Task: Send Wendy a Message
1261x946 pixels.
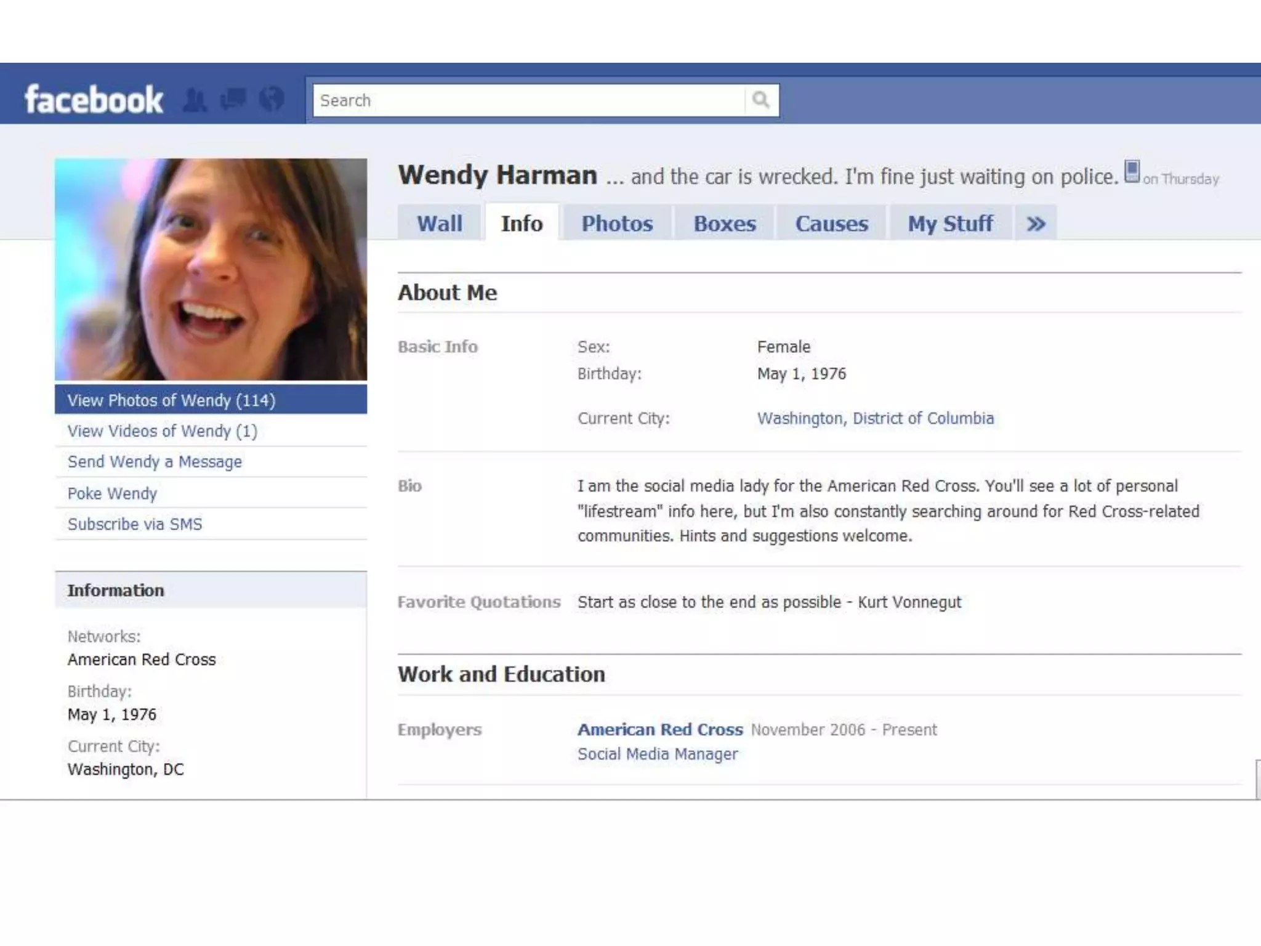Action: click(155, 462)
